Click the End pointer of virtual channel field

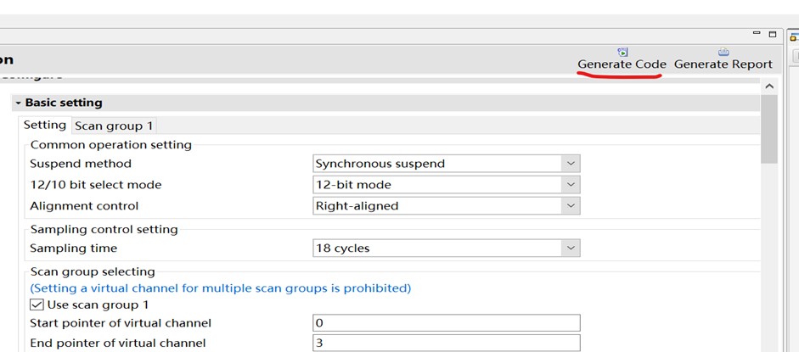click(x=447, y=343)
